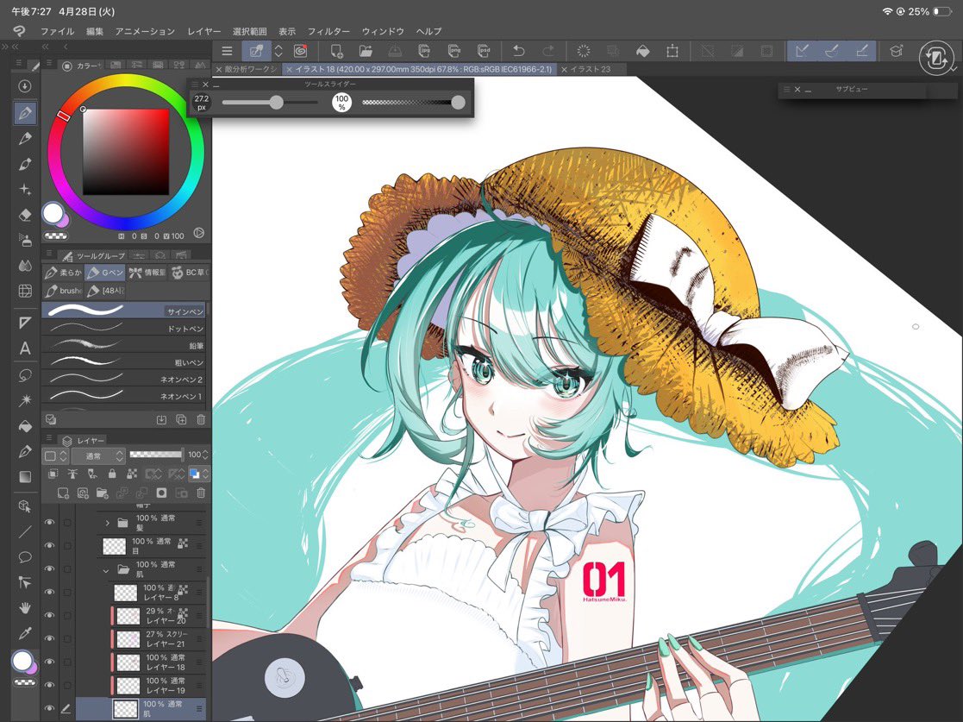Select the 柔らか tool group button

[x=63, y=273]
